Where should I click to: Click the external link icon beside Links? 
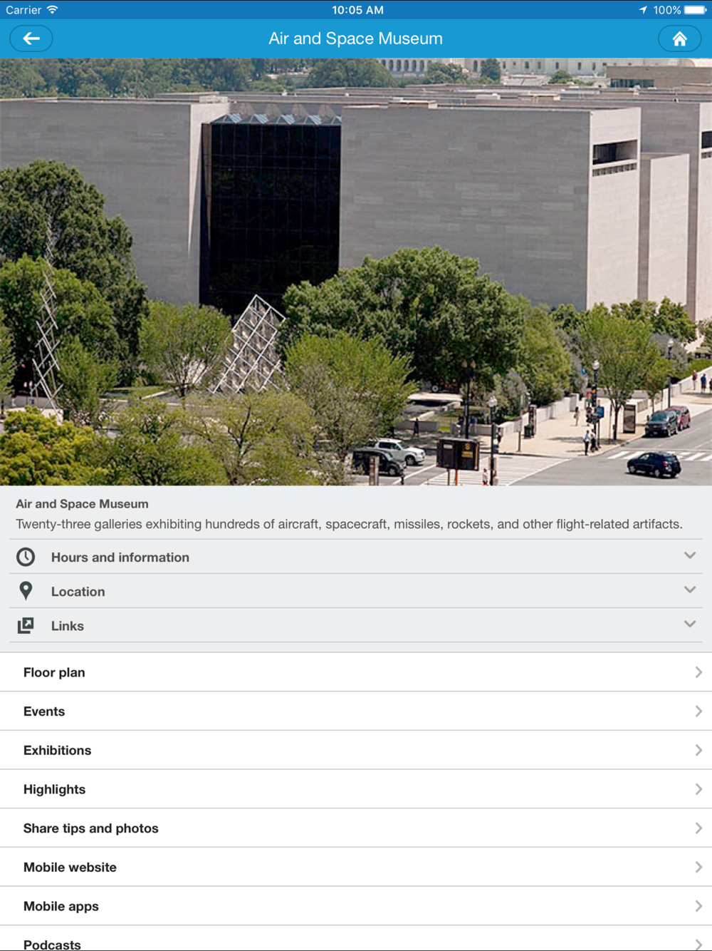(26, 625)
